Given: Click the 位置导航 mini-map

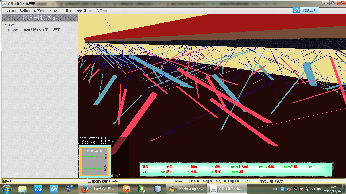Looking at the screenshot, I should tap(94, 161).
